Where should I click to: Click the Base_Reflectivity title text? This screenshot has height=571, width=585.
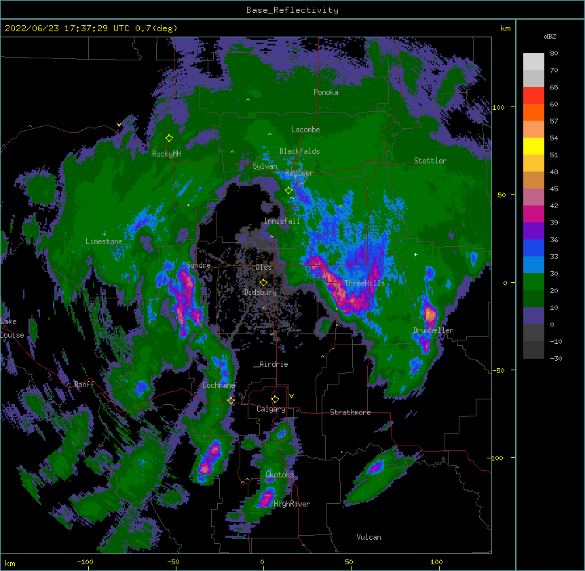tap(292, 10)
